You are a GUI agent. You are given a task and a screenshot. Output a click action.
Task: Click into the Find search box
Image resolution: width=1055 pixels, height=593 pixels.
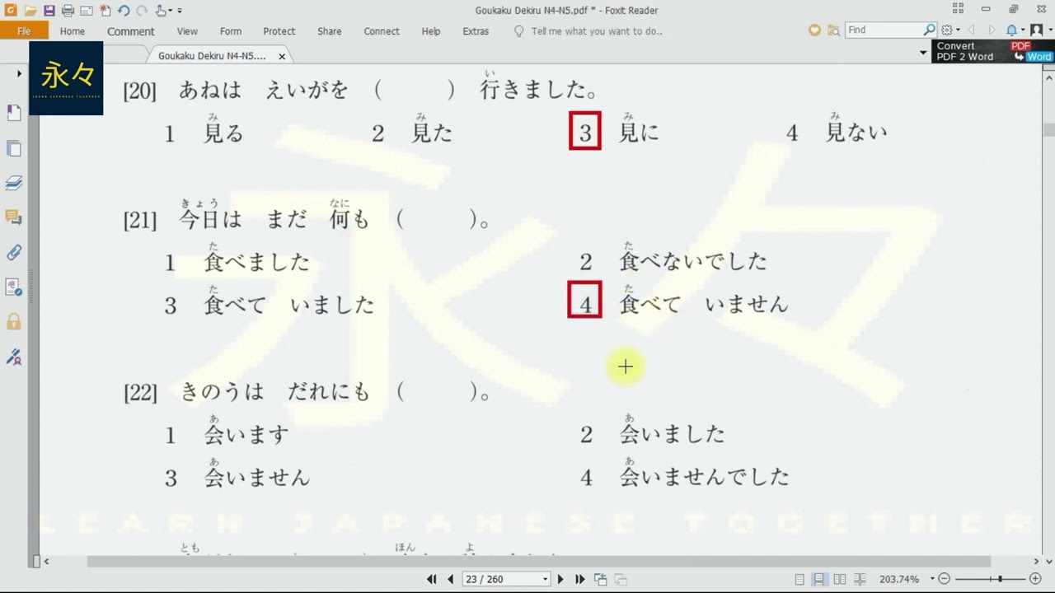point(884,30)
